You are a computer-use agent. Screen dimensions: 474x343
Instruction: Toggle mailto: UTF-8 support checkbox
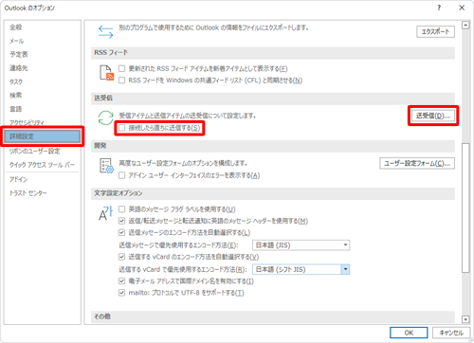click(121, 293)
